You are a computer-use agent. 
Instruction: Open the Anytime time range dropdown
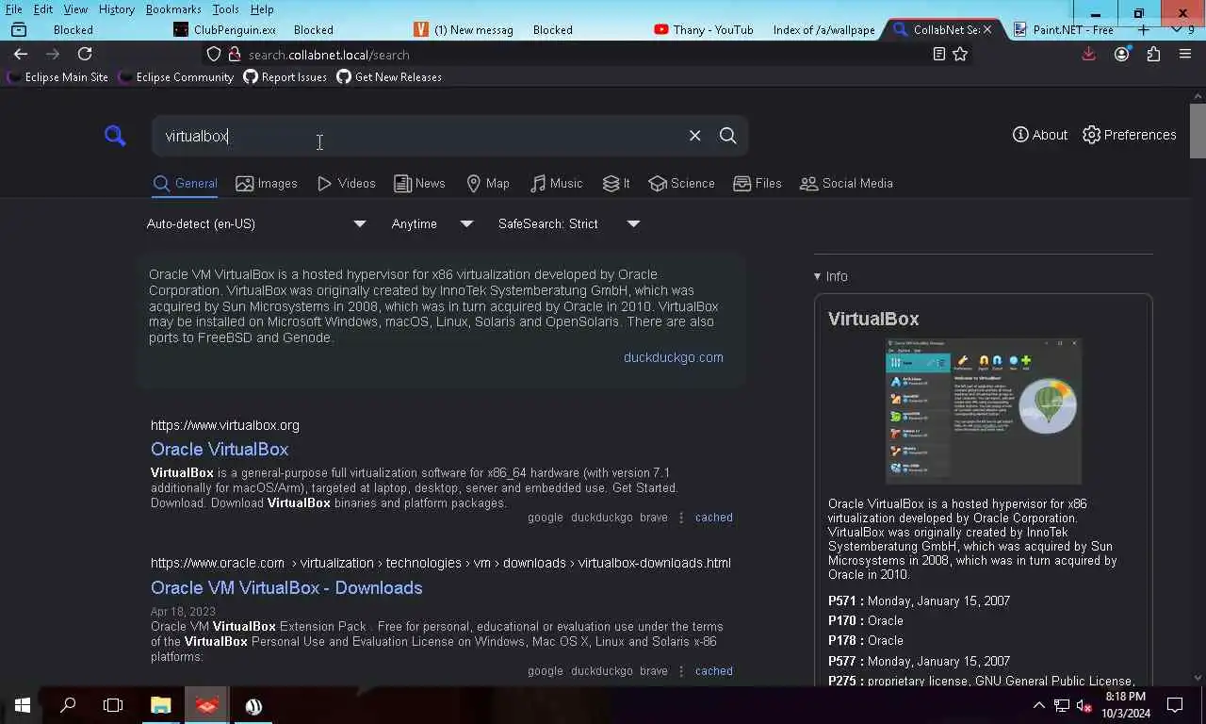coord(432,223)
